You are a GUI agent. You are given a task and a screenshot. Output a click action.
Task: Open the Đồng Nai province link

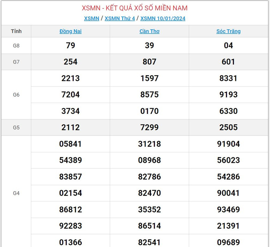[x=70, y=31]
